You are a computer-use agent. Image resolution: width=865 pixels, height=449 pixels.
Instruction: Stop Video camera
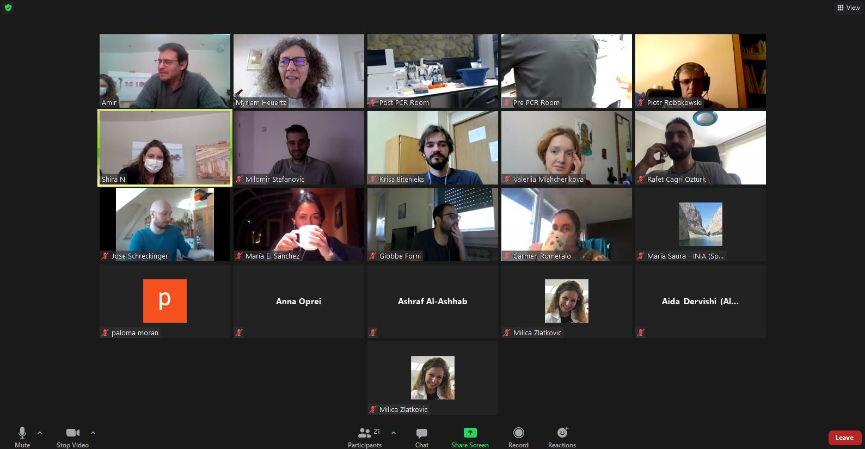point(72,437)
